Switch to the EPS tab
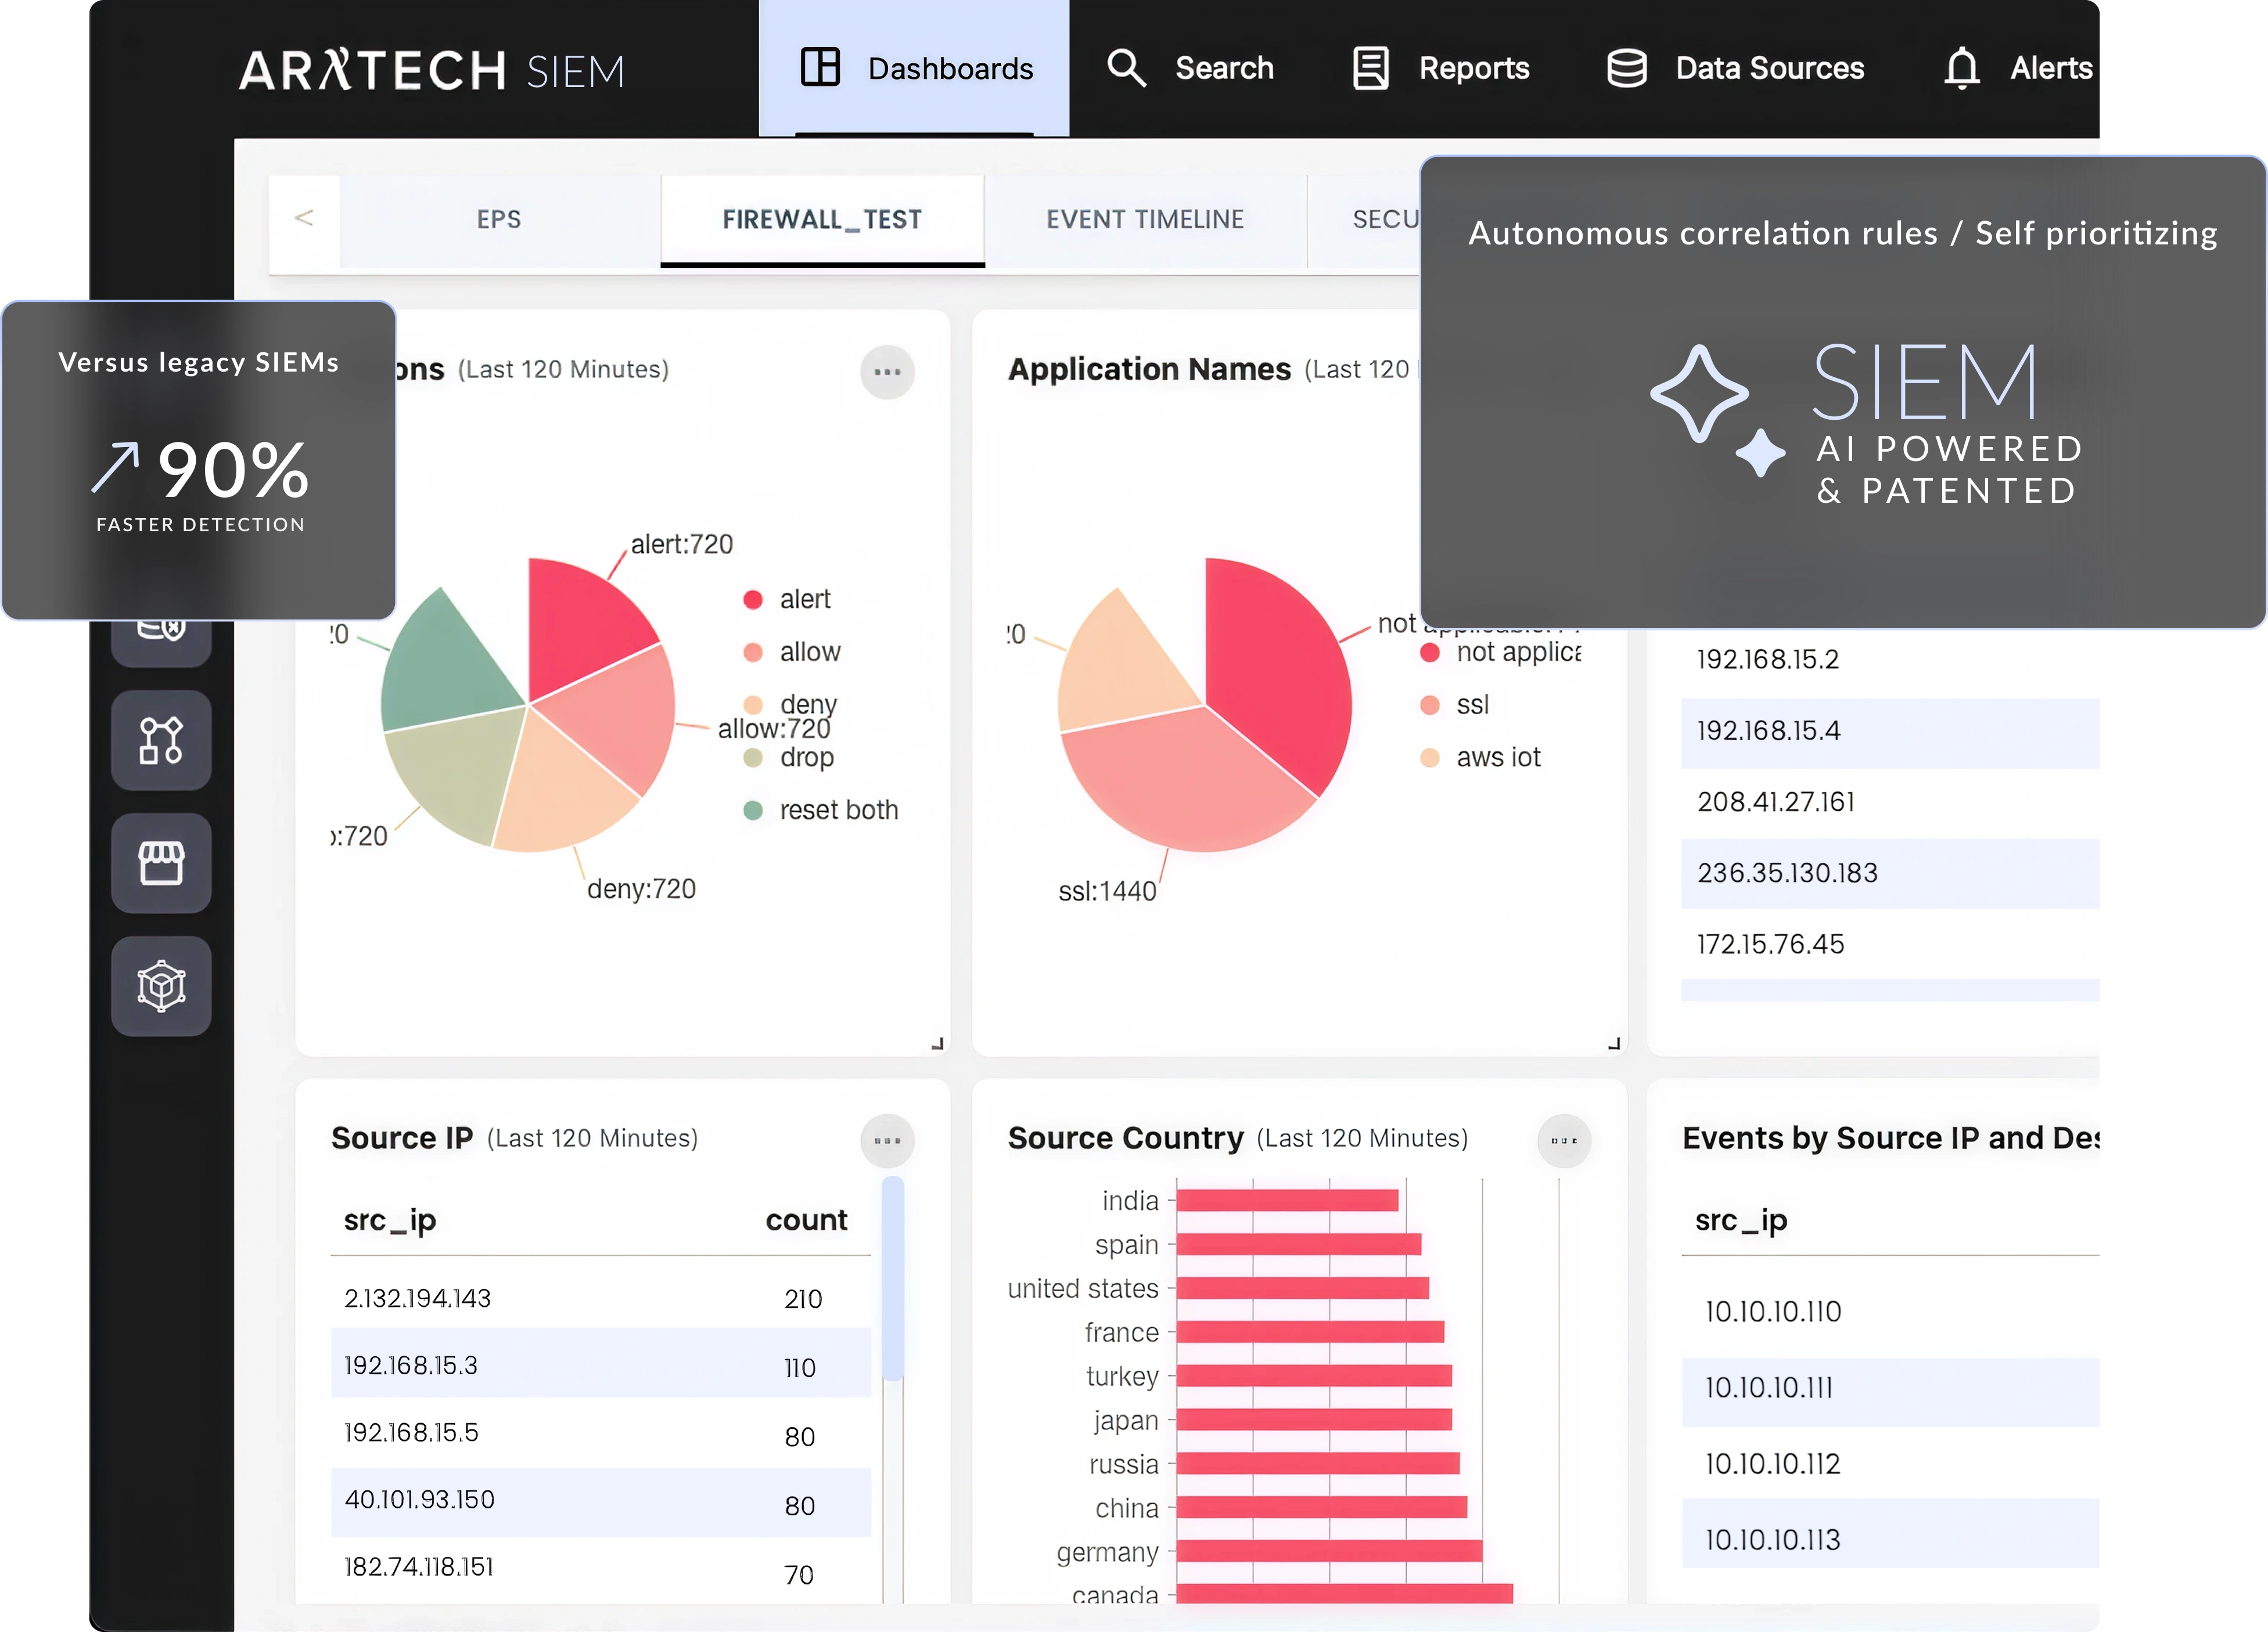The image size is (2268, 1632). tap(499, 220)
